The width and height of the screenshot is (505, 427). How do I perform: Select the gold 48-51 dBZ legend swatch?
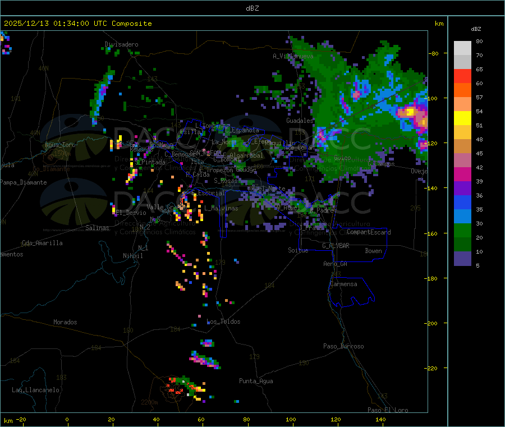tap(462, 132)
